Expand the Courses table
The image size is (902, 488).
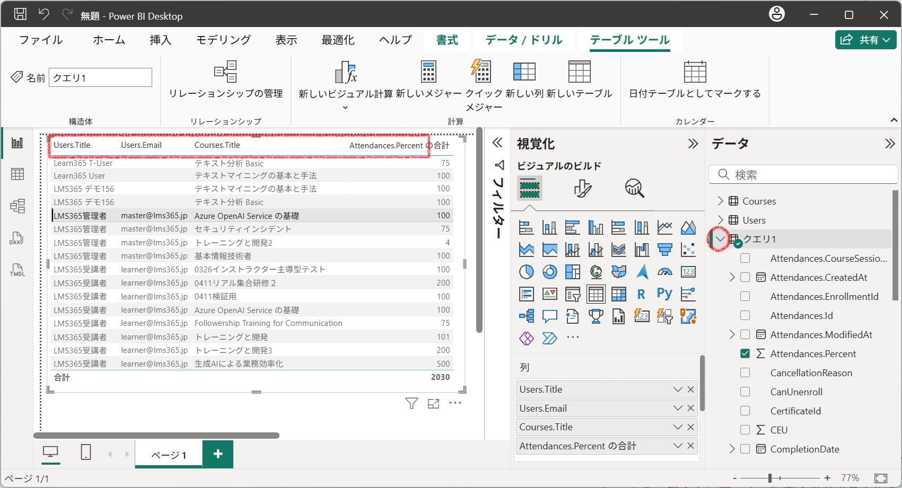click(720, 201)
